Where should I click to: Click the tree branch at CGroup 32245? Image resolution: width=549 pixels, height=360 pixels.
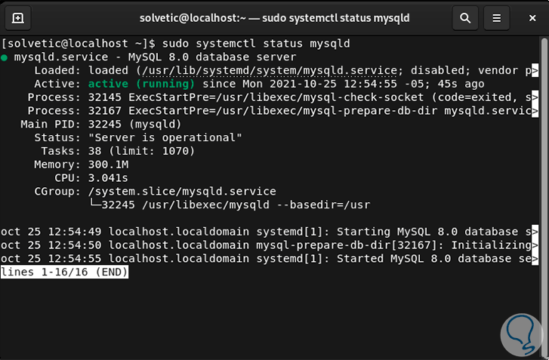click(94, 205)
